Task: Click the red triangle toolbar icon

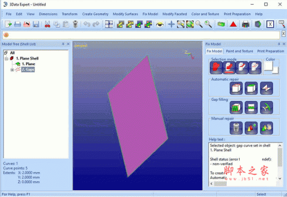Action: (x=233, y=24)
